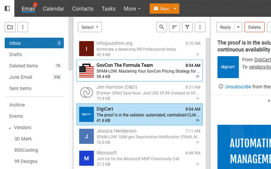This screenshot has width=271, height=169.
Task: Click the message list scrollbar
Action: pyautogui.click(x=208, y=104)
